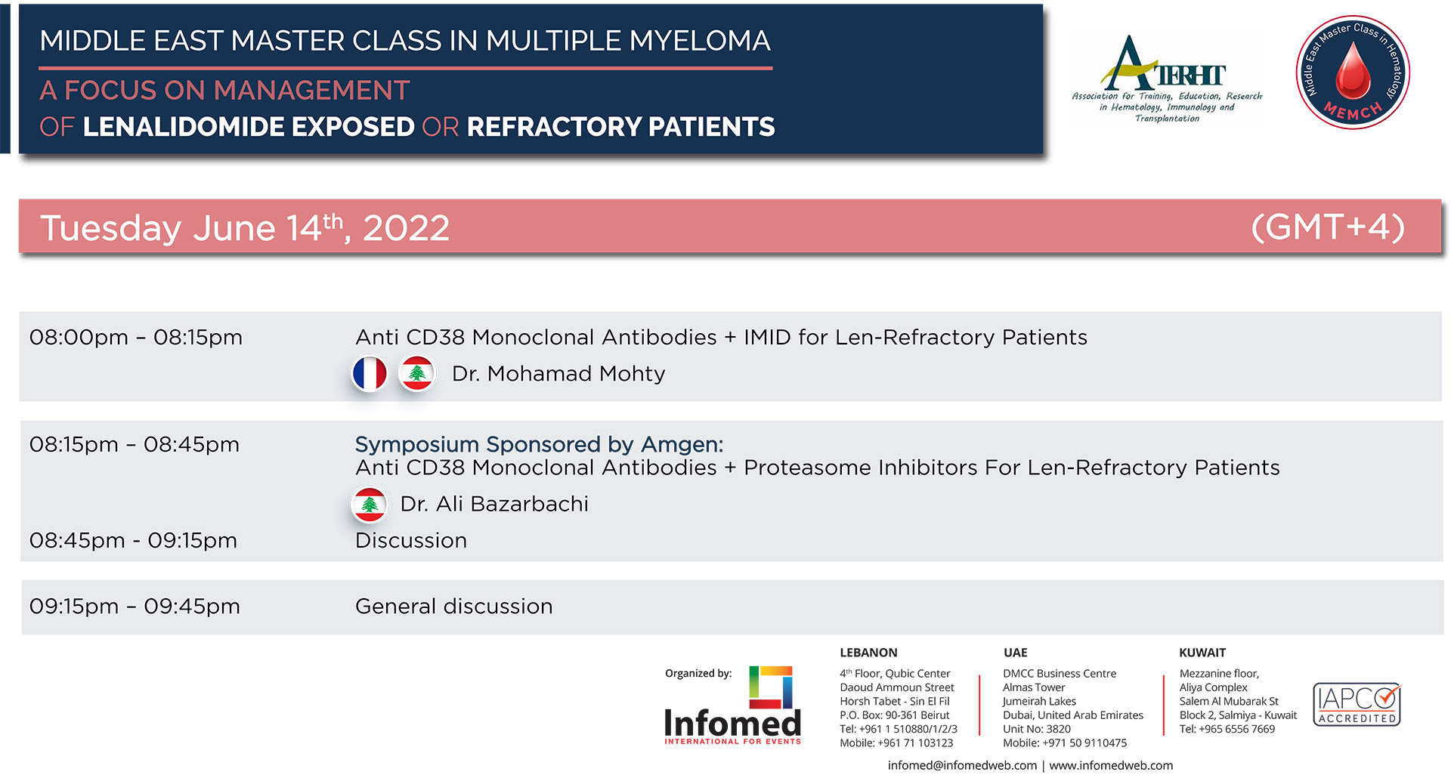Select the Tuesday June 14th, 2022 date banner
Image resolution: width=1451 pixels, height=775 pixels.
pyautogui.click(x=730, y=227)
